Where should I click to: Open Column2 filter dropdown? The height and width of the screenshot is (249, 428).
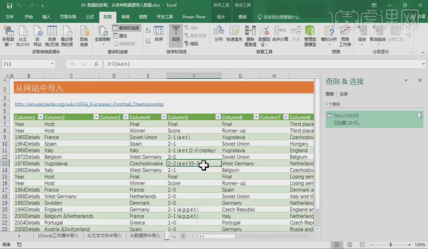coord(96,117)
